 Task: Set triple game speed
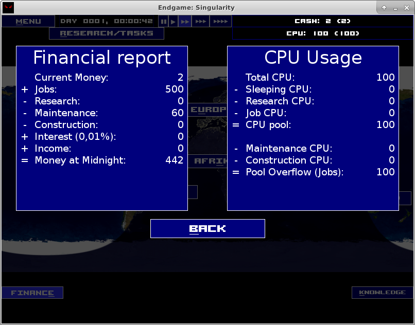pos(201,21)
